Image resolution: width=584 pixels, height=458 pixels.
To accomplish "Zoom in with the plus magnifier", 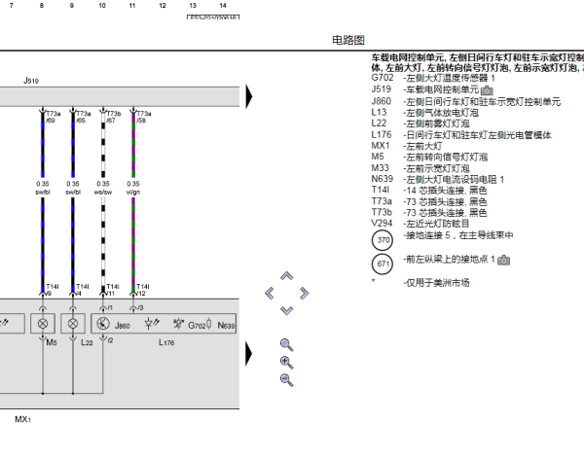I will 286,363.
